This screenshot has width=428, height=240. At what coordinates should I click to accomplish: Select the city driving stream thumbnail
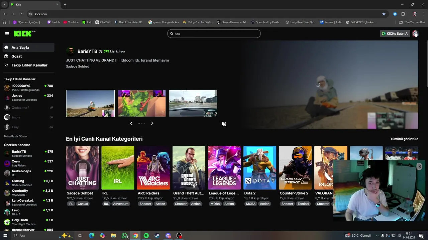pos(193,103)
